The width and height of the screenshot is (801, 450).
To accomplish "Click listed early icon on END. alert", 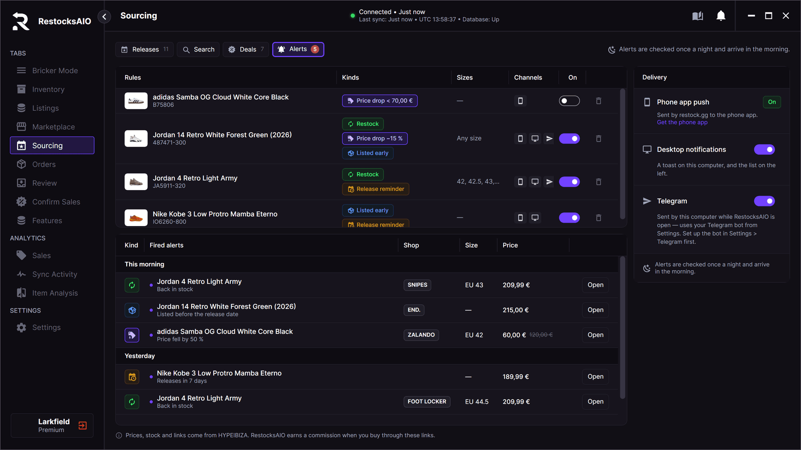I will [132, 310].
